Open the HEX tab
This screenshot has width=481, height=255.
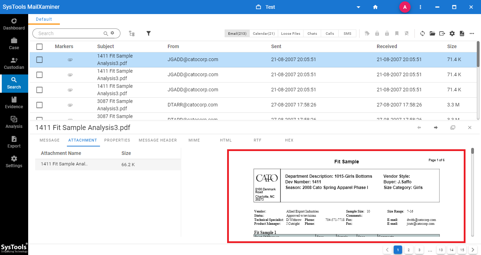(x=289, y=140)
